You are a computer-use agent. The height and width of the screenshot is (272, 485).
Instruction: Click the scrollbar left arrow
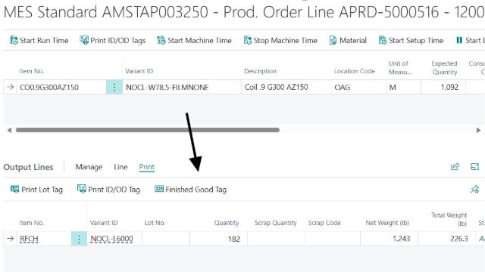tap(9, 130)
